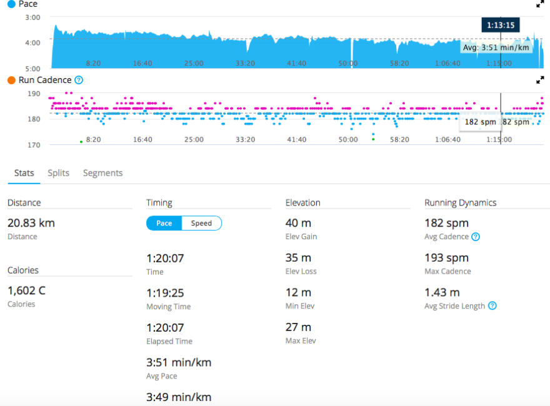Image resolution: width=550 pixels, height=406 pixels.
Task: Click the 12 m Min Elev value
Action: click(x=298, y=292)
